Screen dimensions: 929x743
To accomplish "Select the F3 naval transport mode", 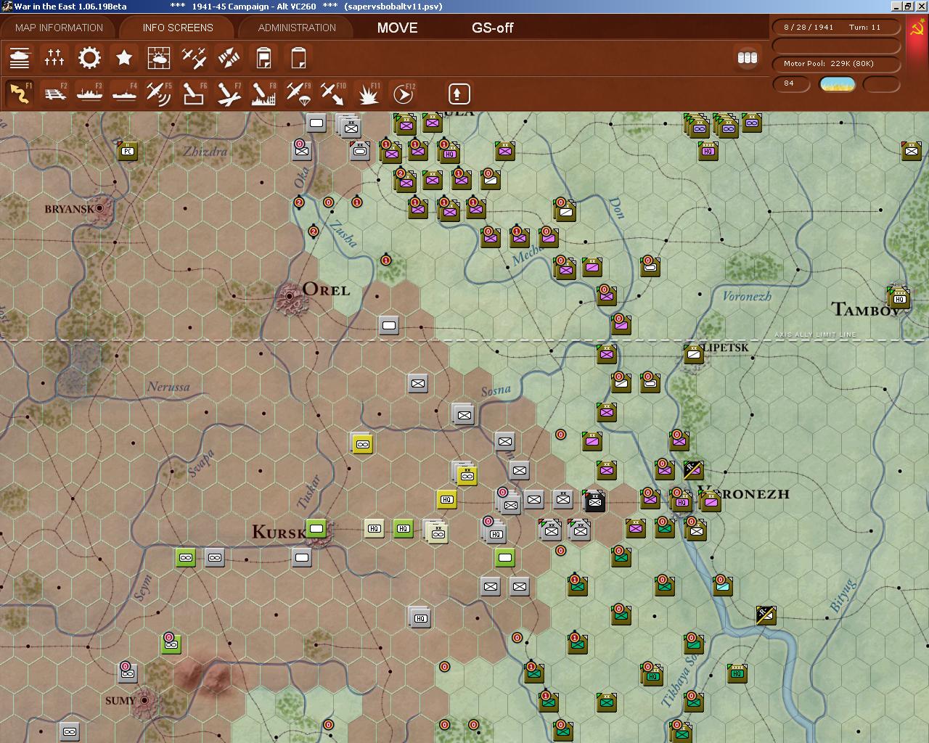I will coord(89,94).
